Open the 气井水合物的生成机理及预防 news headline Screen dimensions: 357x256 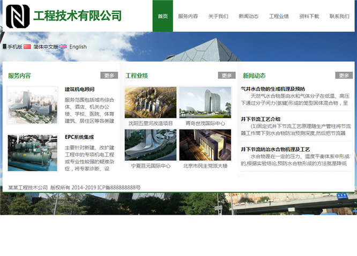pyautogui.click(x=273, y=89)
